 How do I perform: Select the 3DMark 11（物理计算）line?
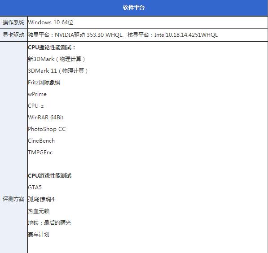tap(58, 71)
